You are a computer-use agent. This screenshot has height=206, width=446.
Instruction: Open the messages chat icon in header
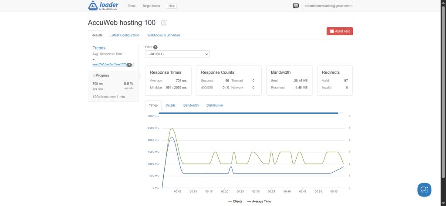[x=296, y=6]
